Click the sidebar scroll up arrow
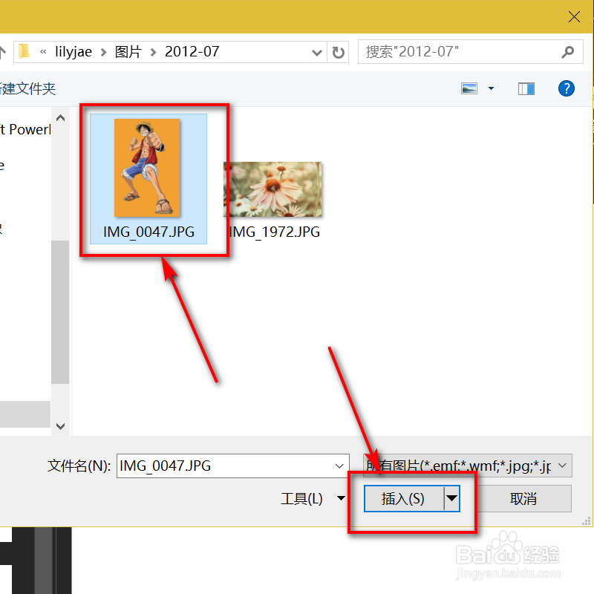 (x=60, y=118)
